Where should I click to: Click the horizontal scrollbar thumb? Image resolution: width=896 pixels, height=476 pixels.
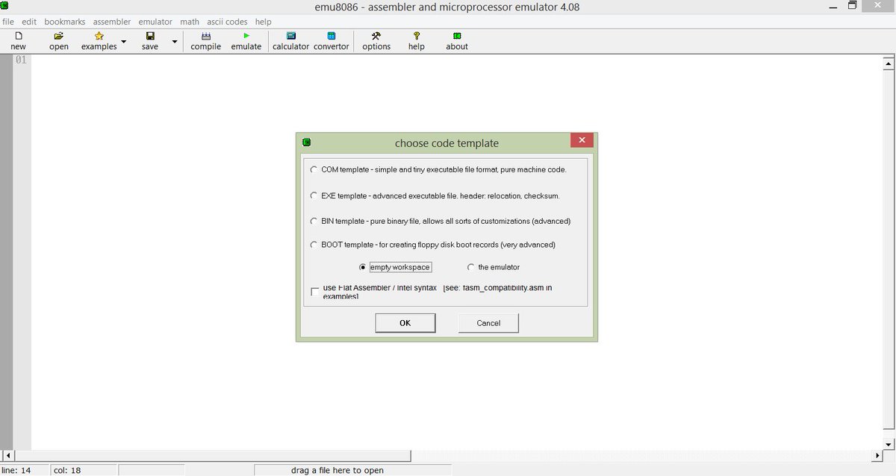213,455
